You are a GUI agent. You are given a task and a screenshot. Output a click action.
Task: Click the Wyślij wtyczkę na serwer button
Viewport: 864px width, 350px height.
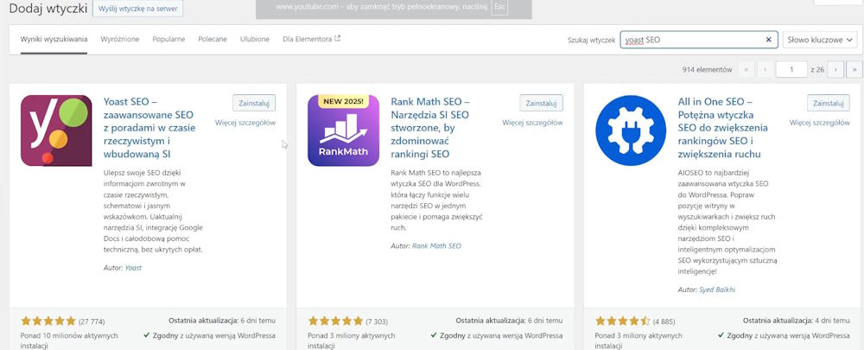137,9
